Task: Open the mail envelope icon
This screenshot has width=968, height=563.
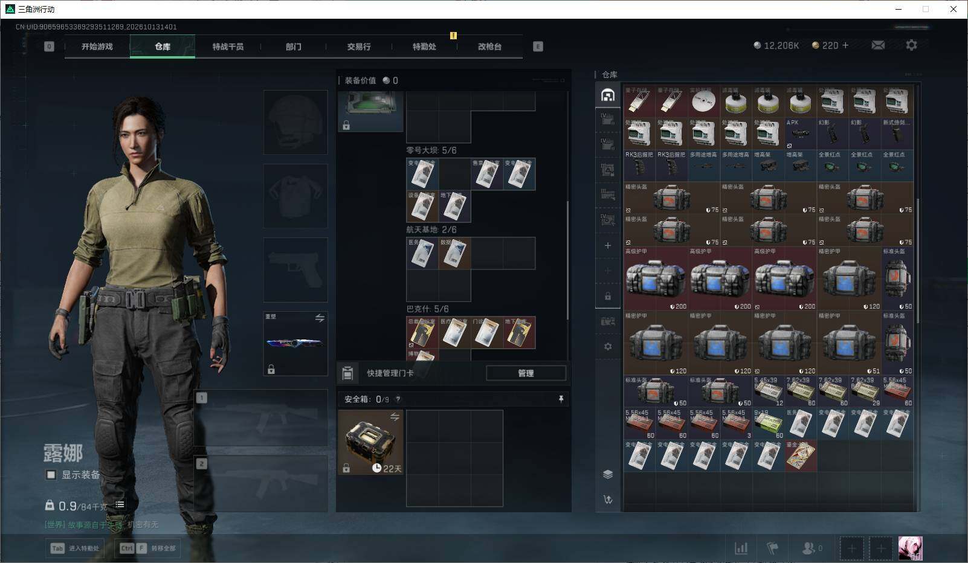Action: 878,45
